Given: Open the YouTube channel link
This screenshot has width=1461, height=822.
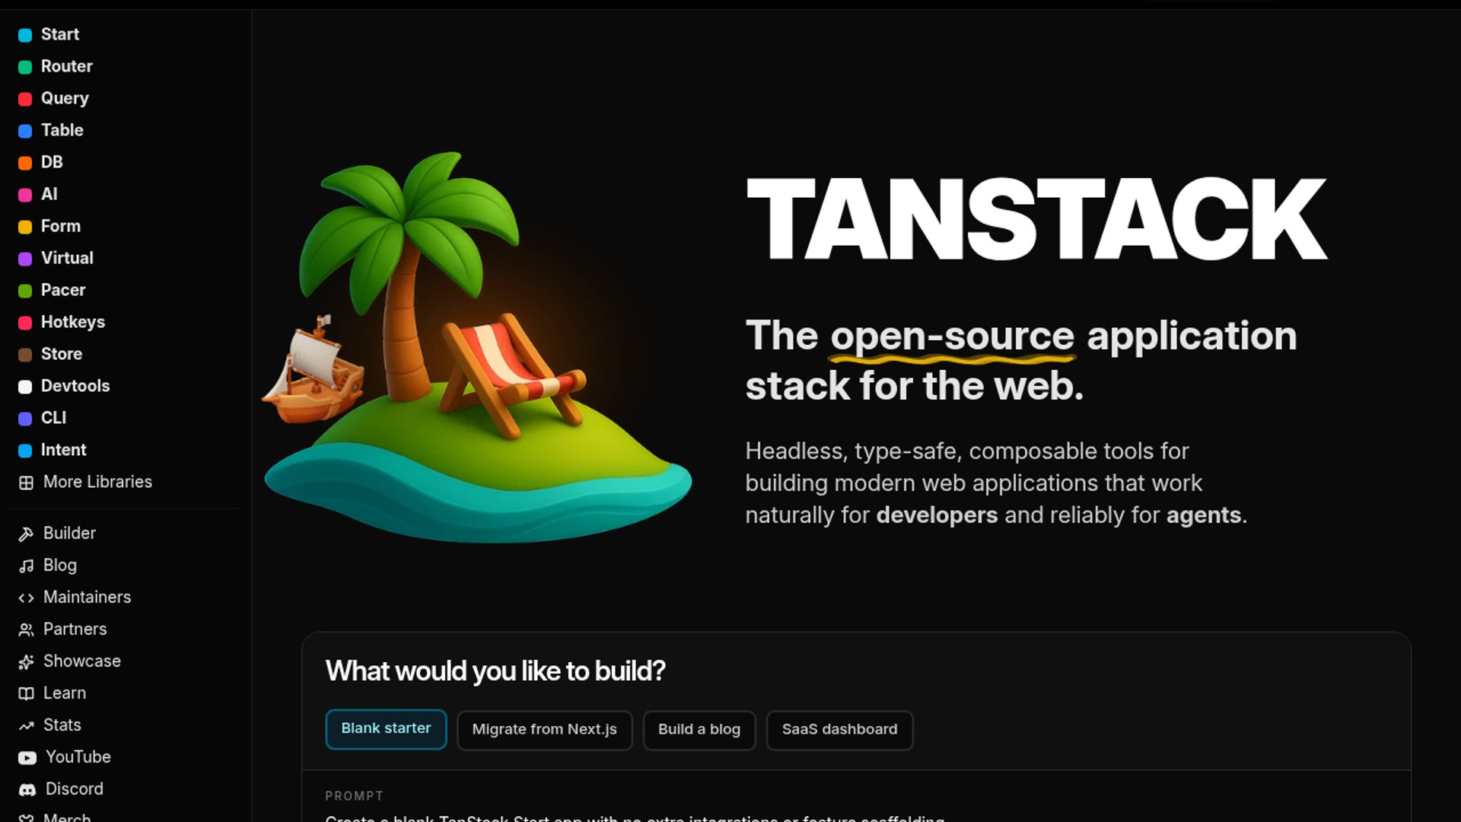Looking at the screenshot, I should (78, 757).
